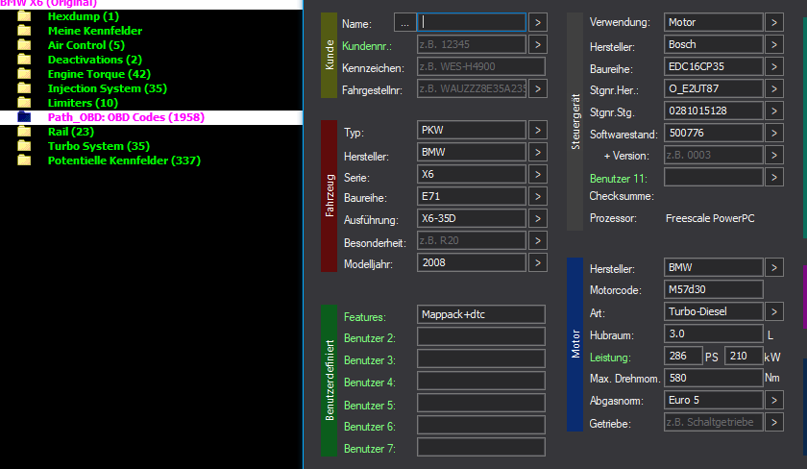Select the folder icon for Injection System
807x469 pixels.
[24, 88]
